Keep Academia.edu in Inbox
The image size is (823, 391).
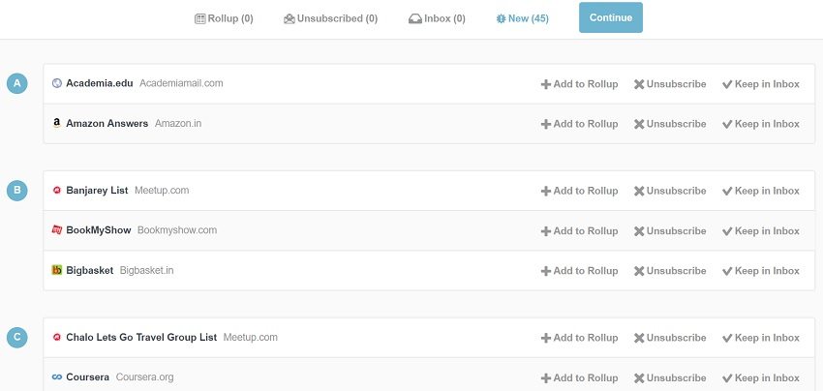pyautogui.click(x=761, y=84)
